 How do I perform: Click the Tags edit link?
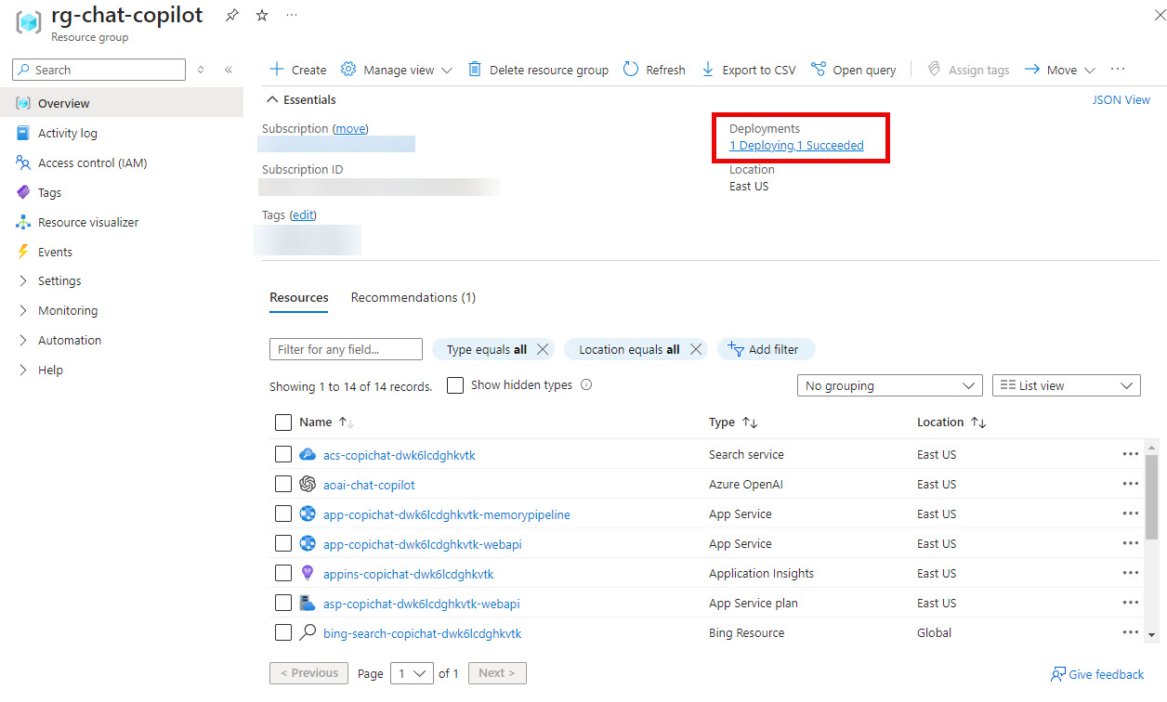tap(303, 214)
